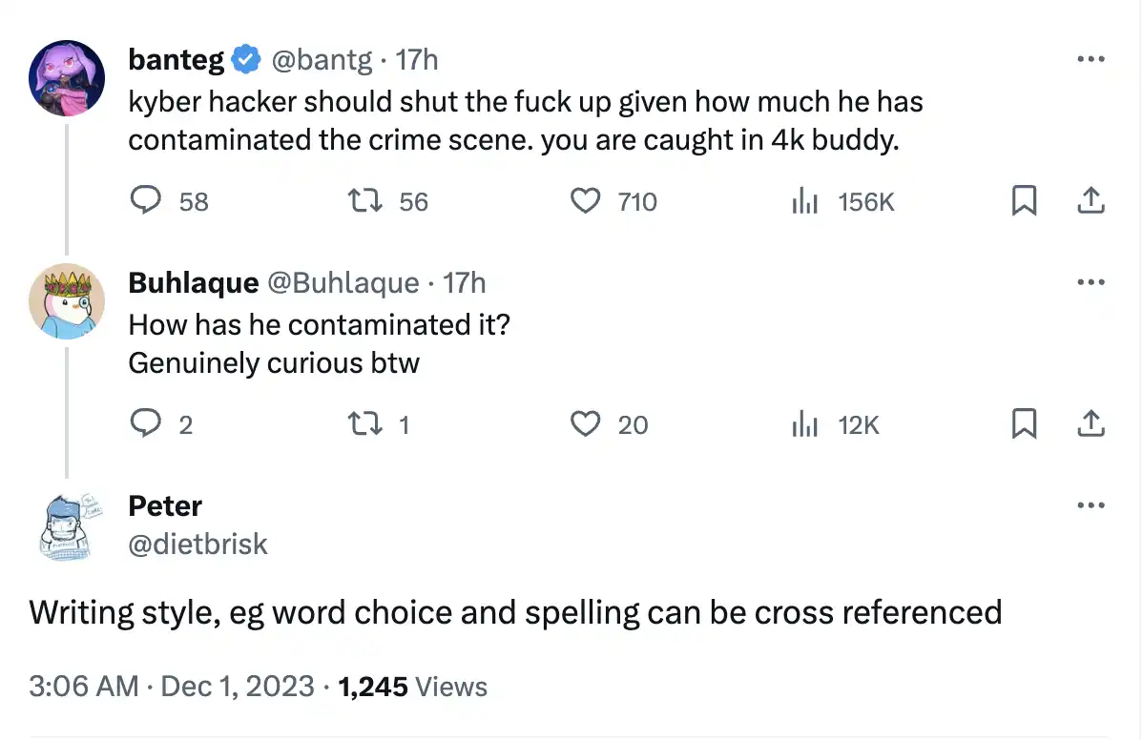
Task: Open more options on Buhlaque's tweet
Action: [1090, 282]
